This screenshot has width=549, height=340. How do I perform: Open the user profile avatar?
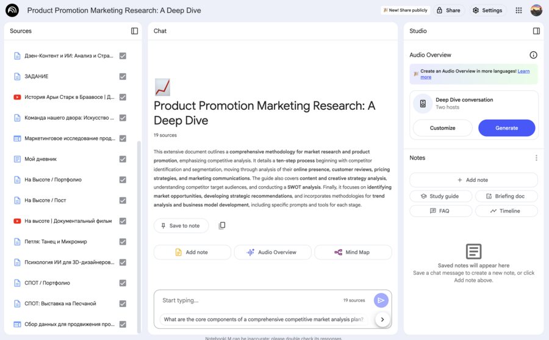[x=536, y=10]
